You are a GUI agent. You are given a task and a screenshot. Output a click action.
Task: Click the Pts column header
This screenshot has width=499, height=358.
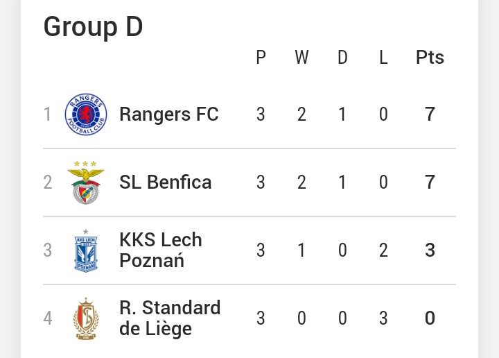tap(430, 58)
